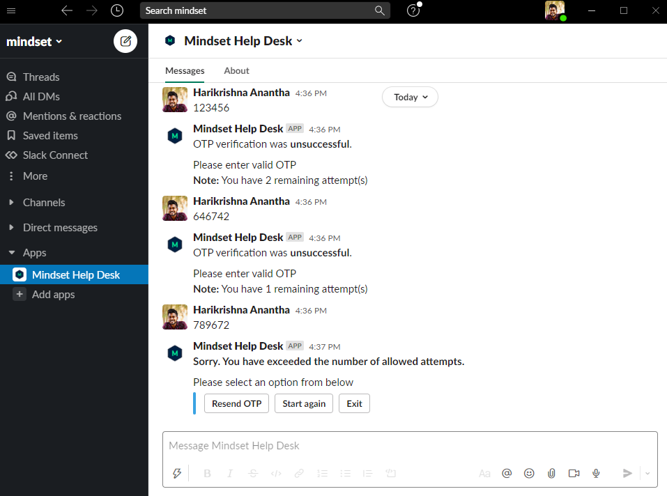Image resolution: width=667 pixels, height=496 pixels.
Task: Click the All DMs icon in sidebar
Action: pos(11,96)
